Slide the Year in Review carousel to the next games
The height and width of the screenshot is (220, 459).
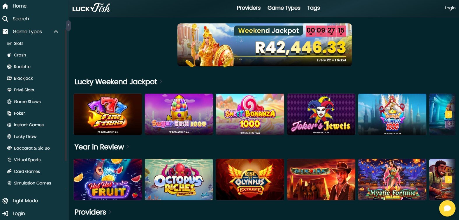pos(449,180)
